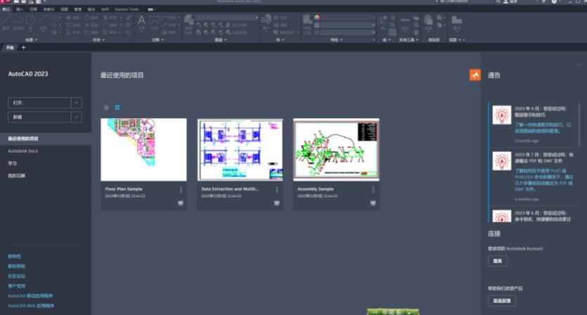Switch recent projects to grid view

tap(117, 108)
